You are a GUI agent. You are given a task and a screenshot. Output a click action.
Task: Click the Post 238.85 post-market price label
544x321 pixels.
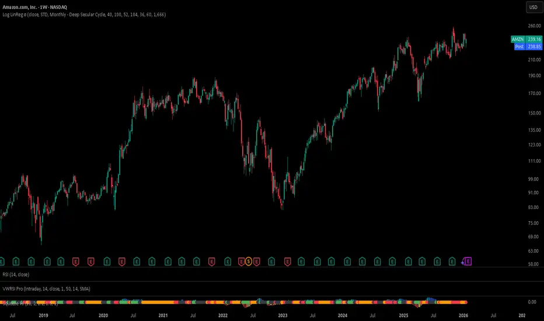click(x=528, y=47)
